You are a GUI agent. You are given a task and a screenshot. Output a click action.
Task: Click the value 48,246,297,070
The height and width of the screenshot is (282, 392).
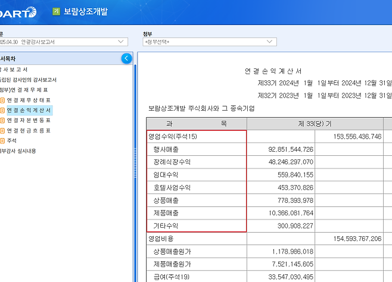[x=291, y=162]
